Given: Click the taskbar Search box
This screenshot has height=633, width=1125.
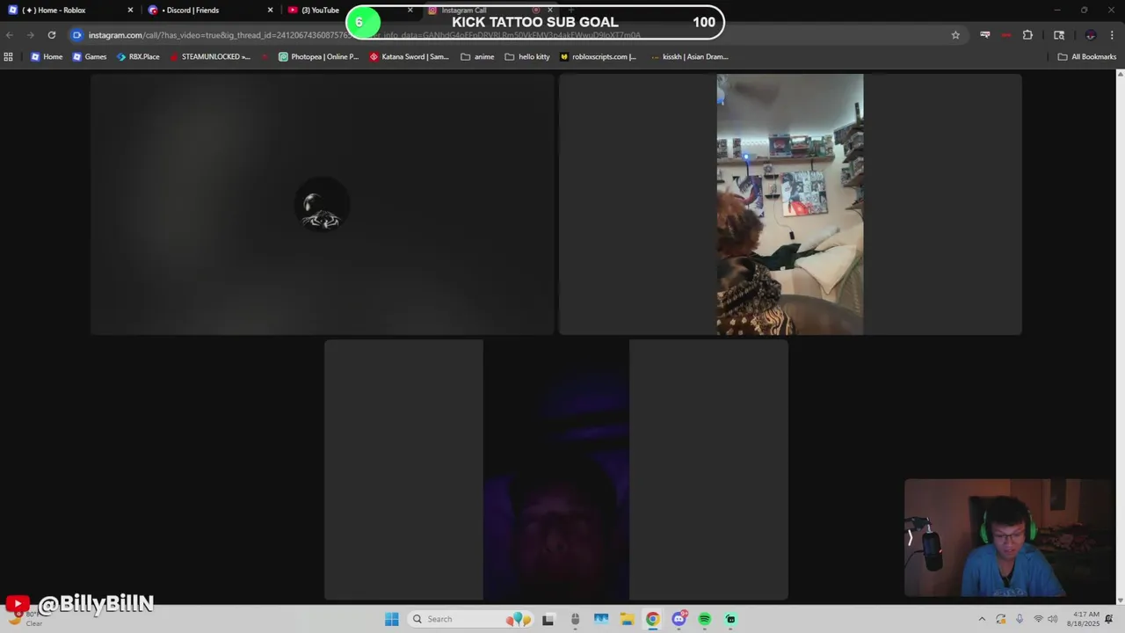Looking at the screenshot, I should (470, 619).
